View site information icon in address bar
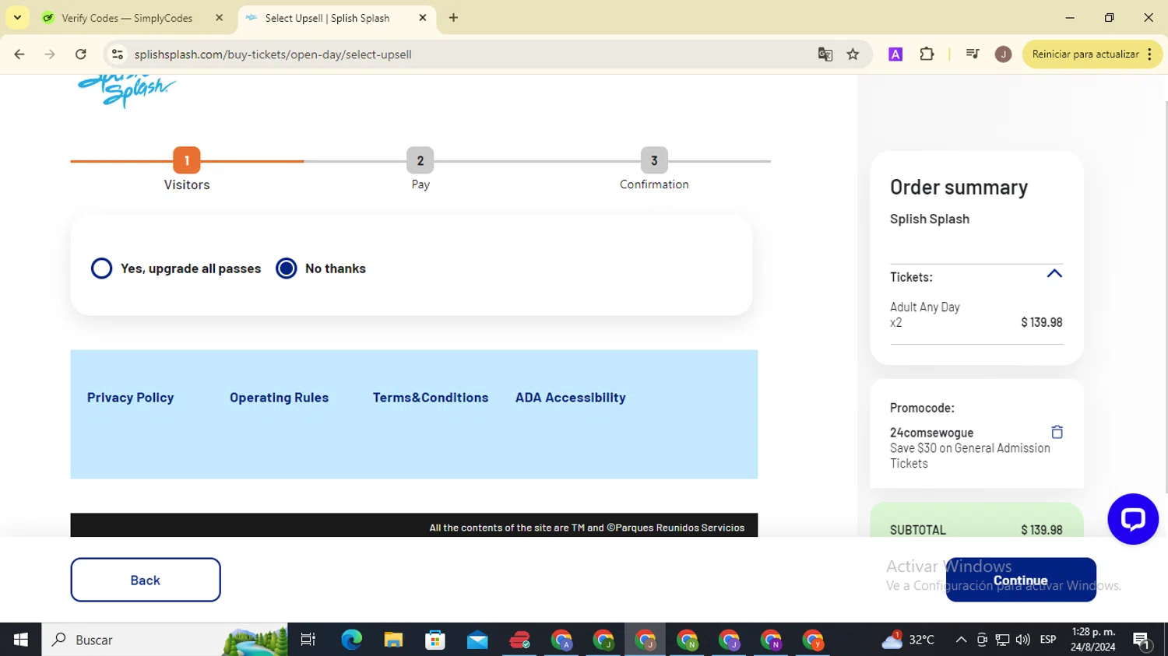1168x656 pixels. tap(118, 54)
